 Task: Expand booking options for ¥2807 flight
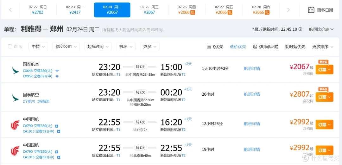tap(324, 97)
